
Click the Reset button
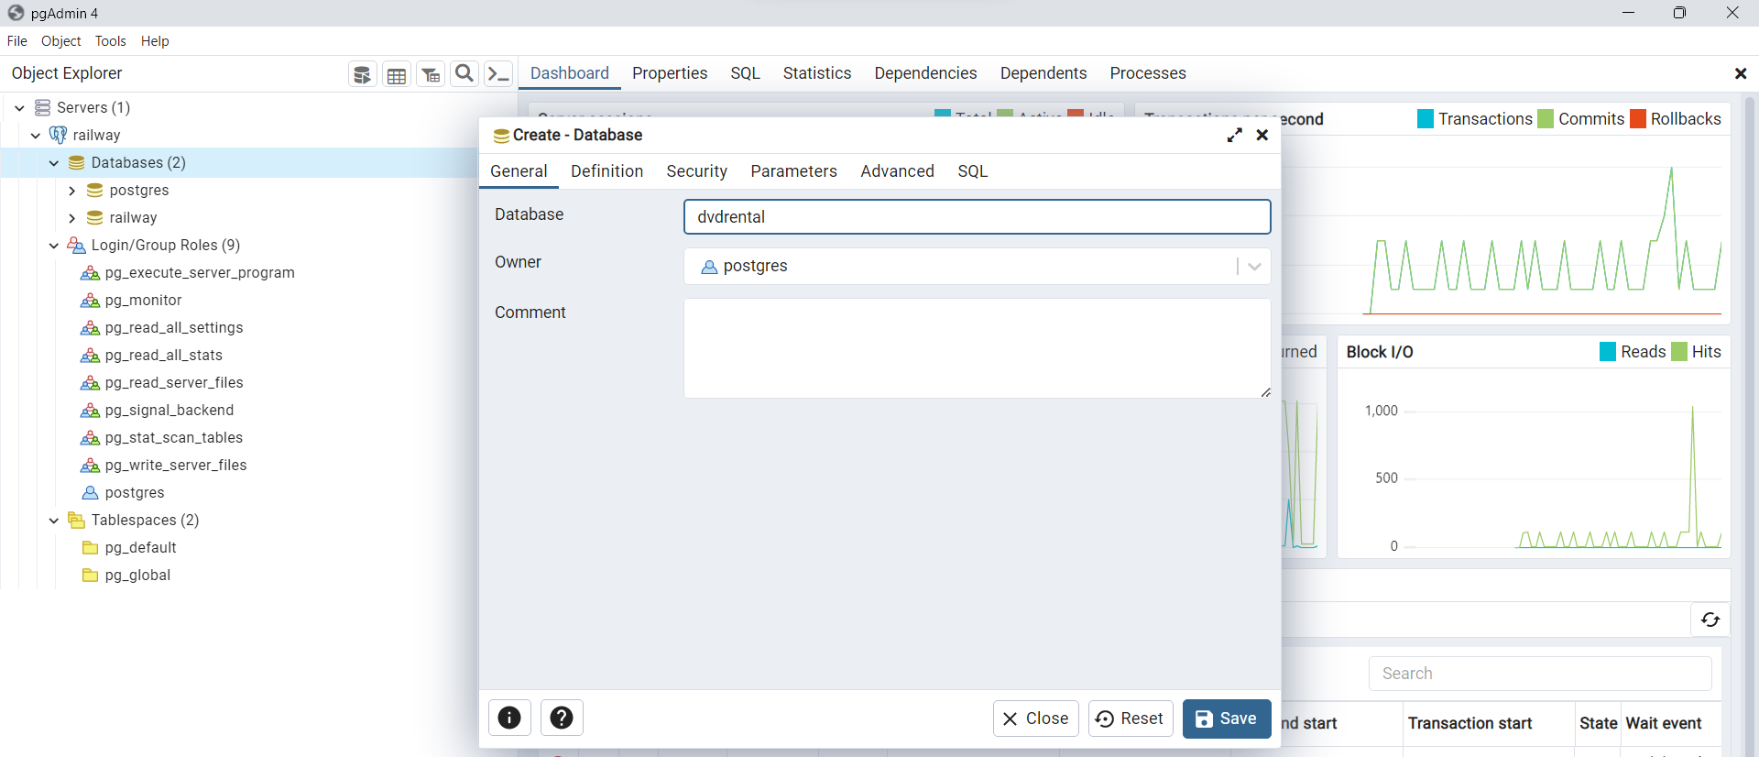coord(1131,719)
